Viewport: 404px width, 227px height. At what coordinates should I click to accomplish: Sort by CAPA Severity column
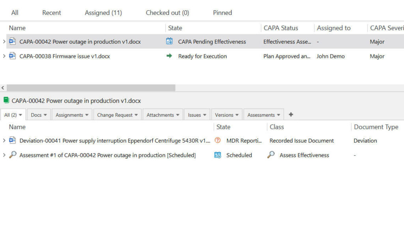click(387, 28)
